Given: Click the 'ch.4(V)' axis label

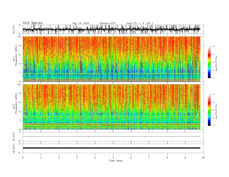Looking at the screenshot, I should click(x=14, y=148).
